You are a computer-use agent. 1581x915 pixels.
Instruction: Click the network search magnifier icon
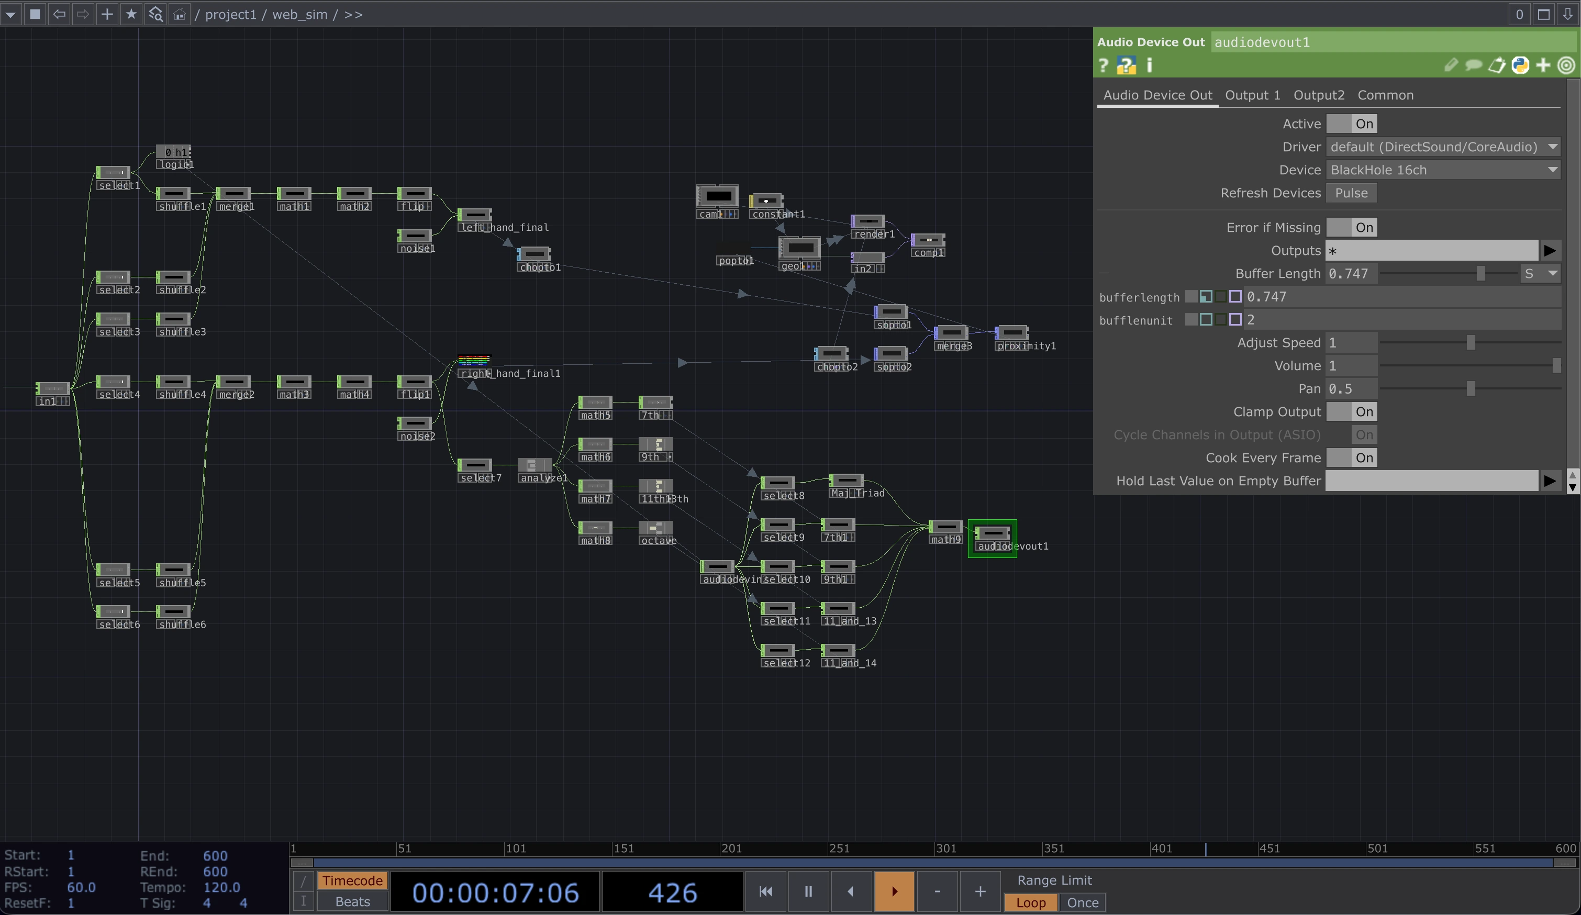pyautogui.click(x=155, y=14)
